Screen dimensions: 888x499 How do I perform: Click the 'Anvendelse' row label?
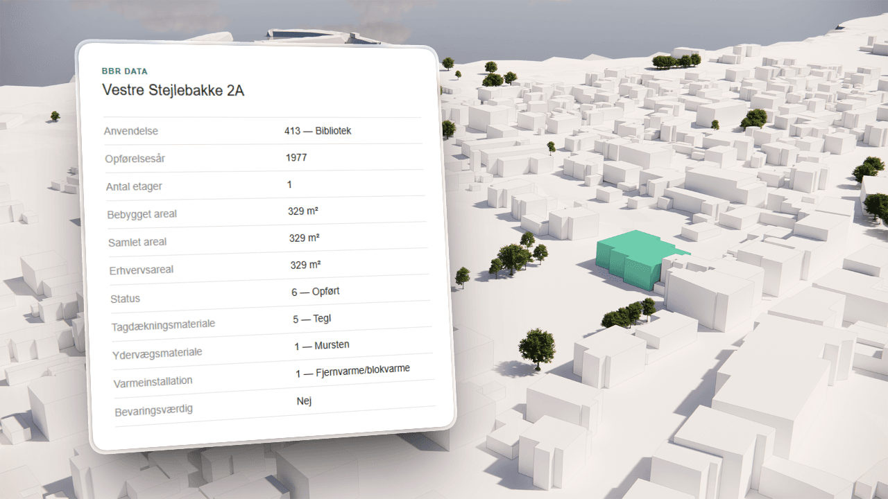131,131
